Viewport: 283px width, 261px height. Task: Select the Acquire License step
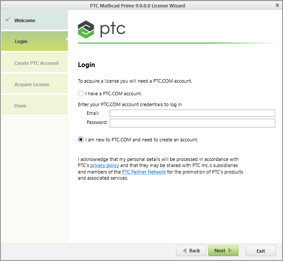pyautogui.click(x=35, y=84)
